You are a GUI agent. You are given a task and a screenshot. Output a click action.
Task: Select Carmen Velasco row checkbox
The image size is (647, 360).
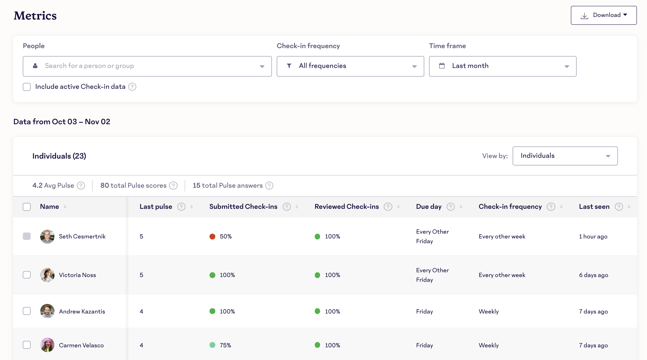27,345
